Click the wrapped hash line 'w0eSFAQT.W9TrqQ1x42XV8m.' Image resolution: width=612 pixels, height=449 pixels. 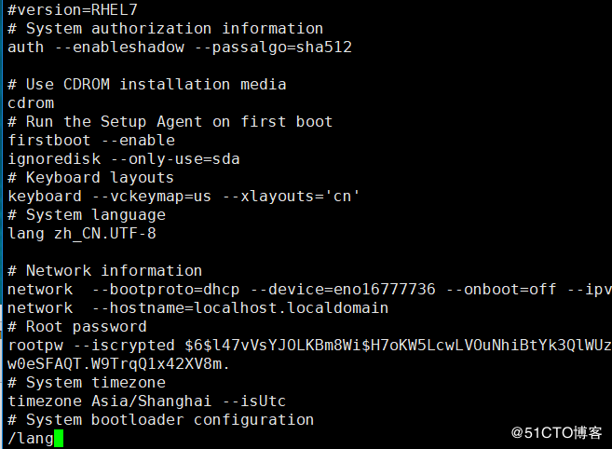pos(118,364)
